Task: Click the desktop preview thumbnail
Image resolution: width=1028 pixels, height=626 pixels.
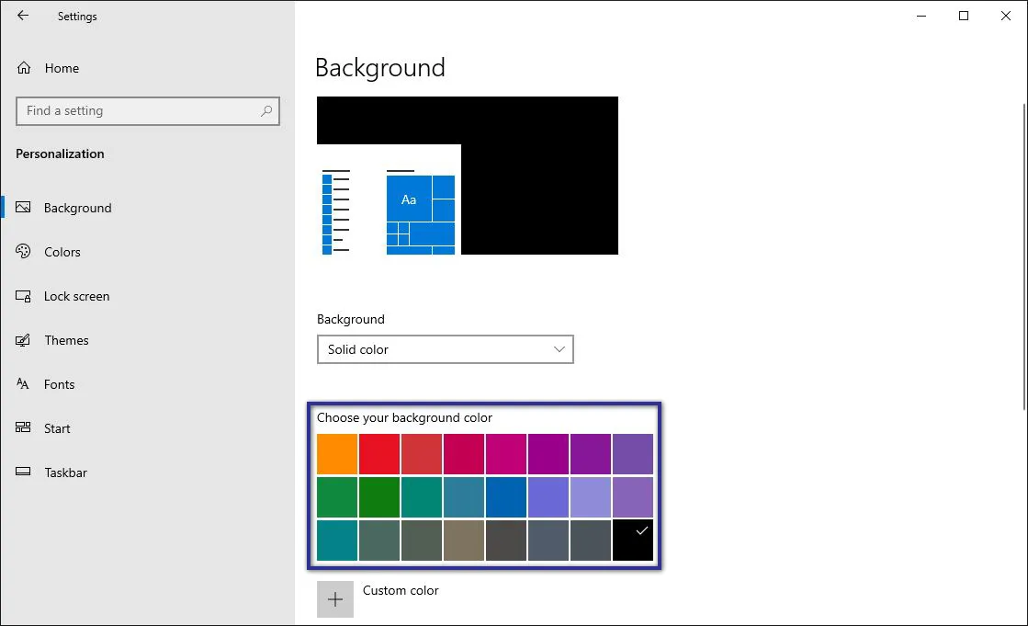Action: [467, 175]
